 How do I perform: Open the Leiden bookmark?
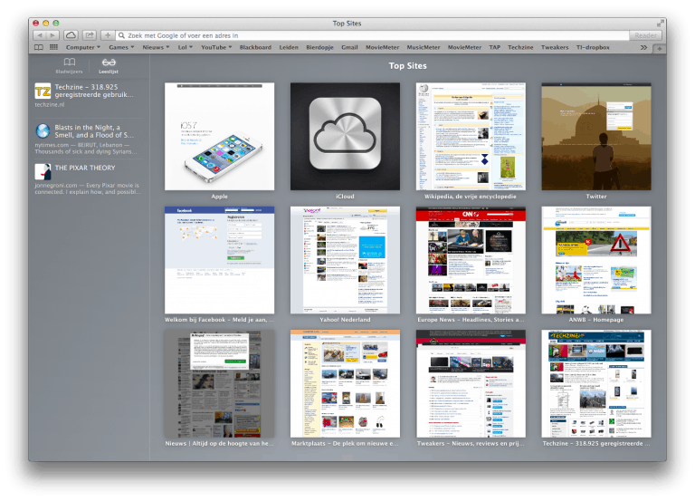[289, 47]
